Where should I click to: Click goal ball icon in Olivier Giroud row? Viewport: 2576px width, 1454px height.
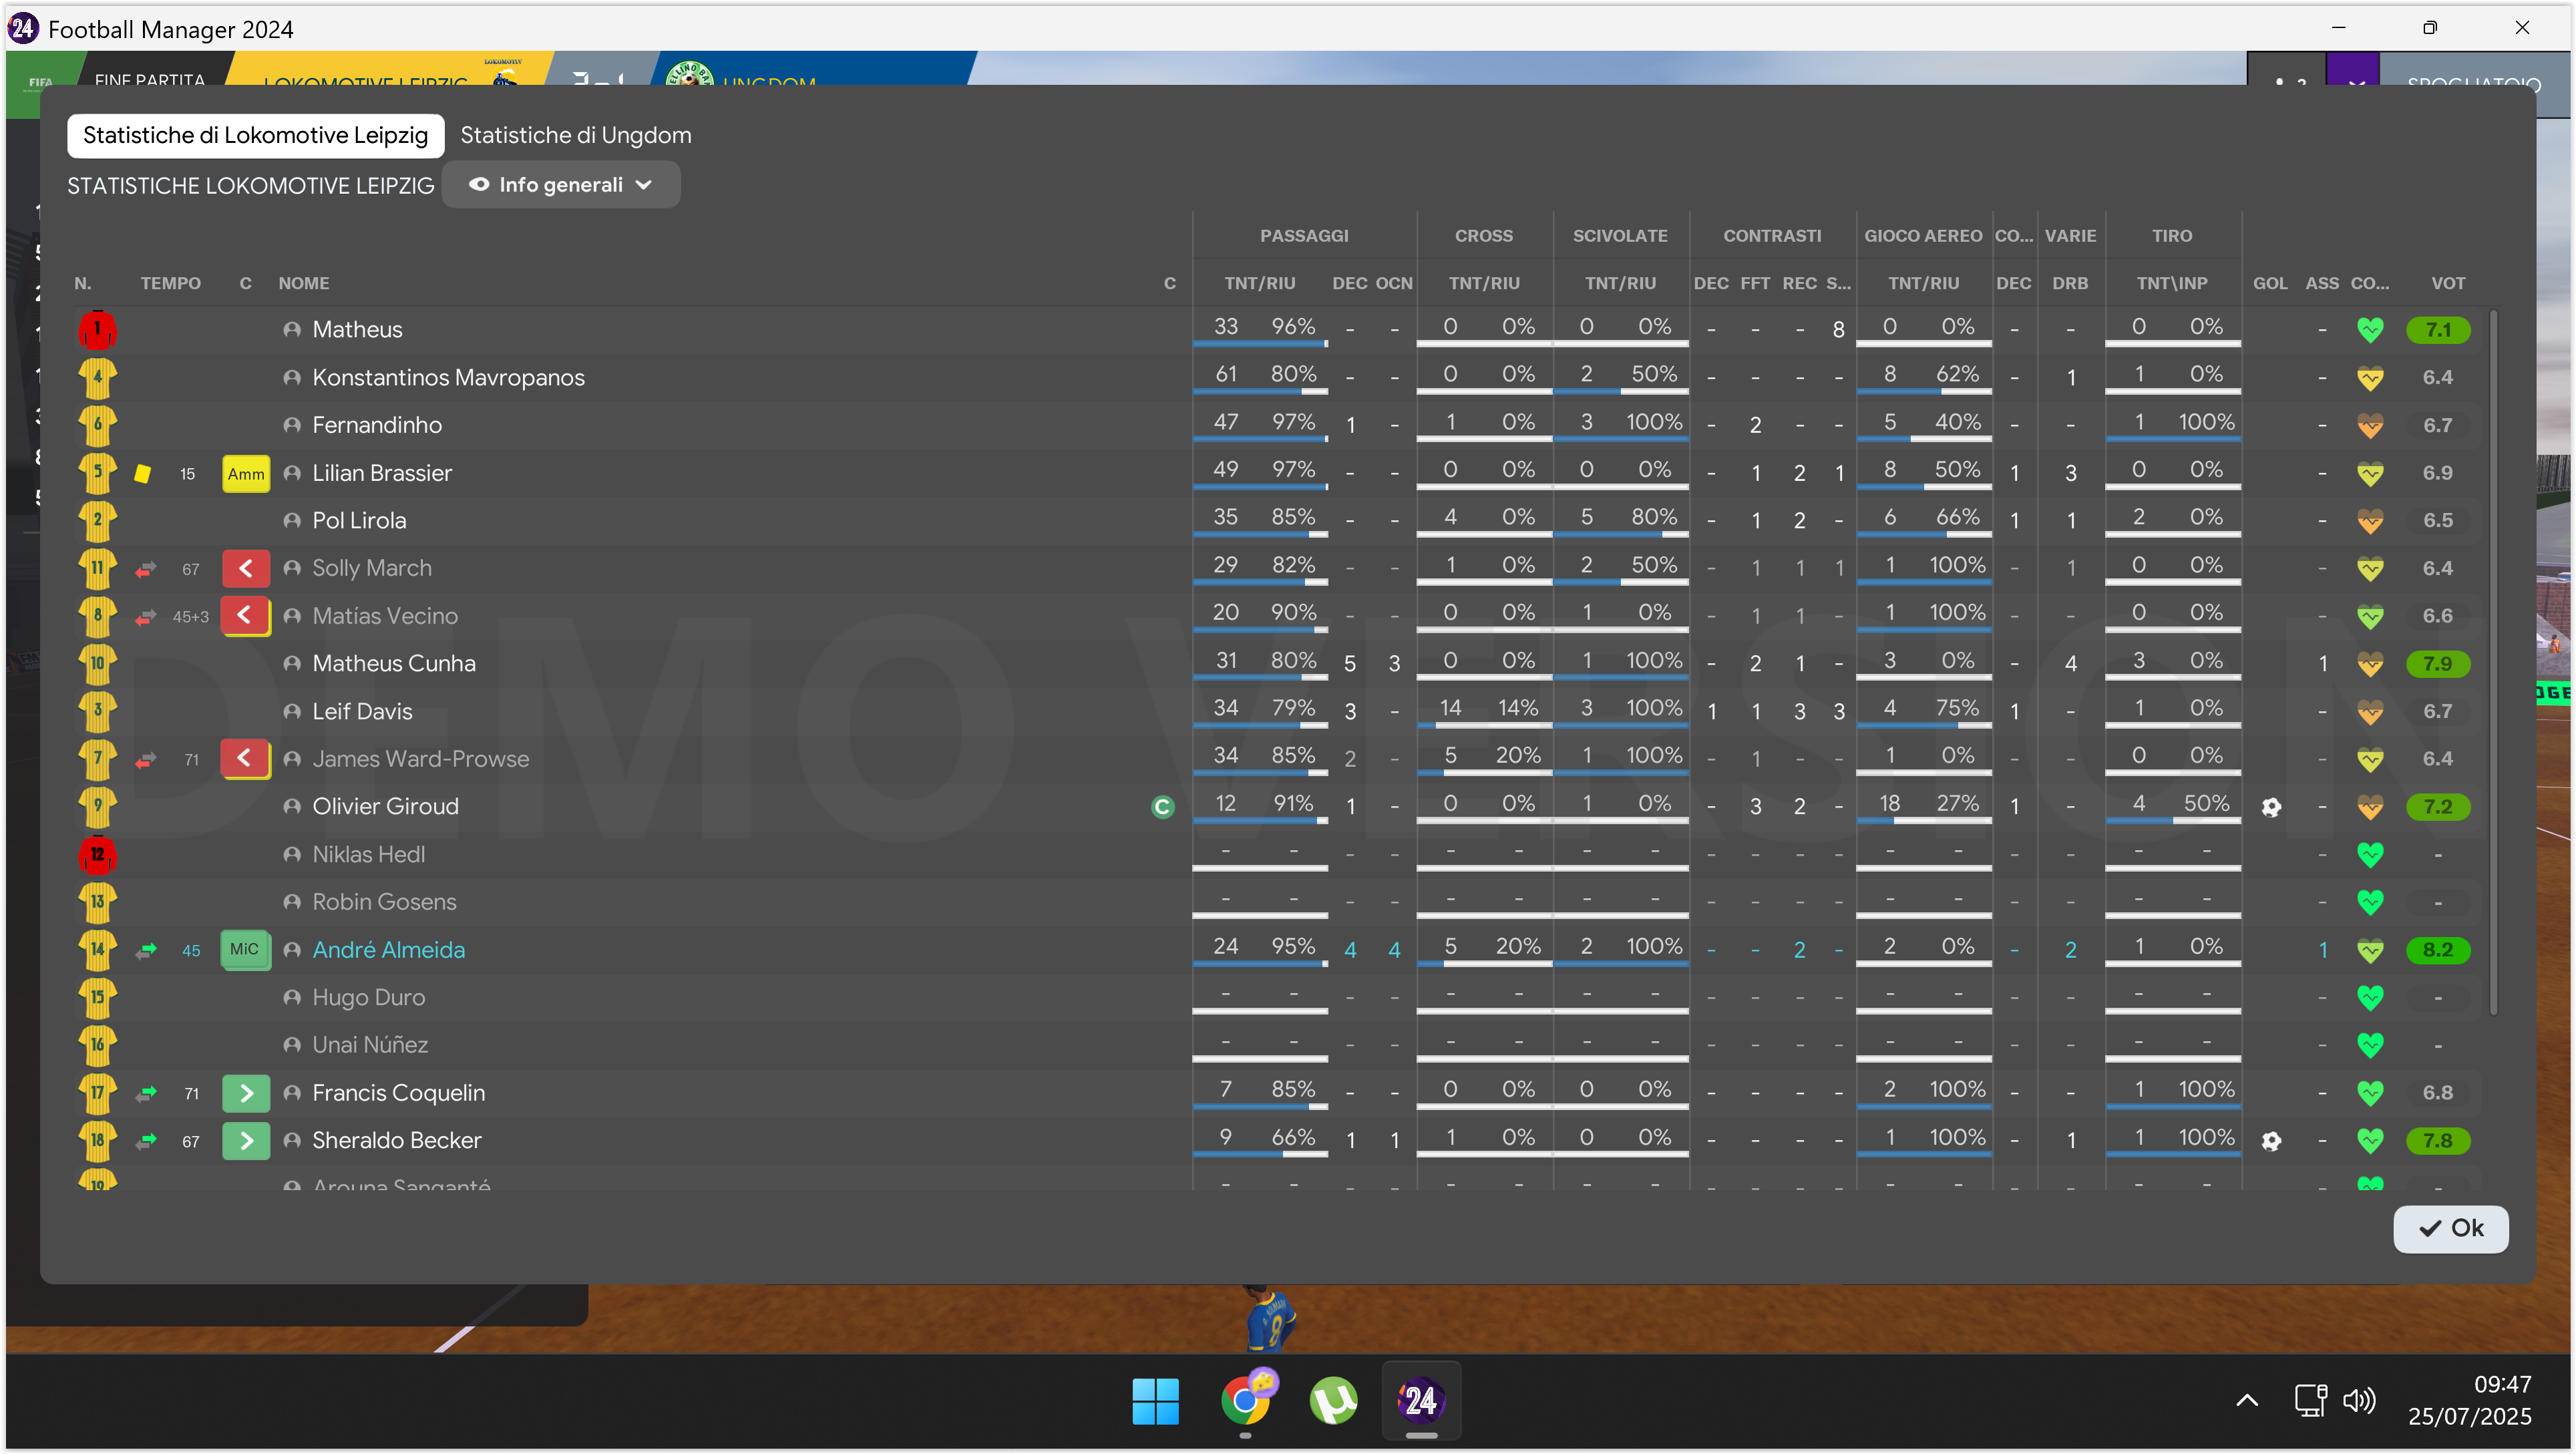tap(2270, 807)
